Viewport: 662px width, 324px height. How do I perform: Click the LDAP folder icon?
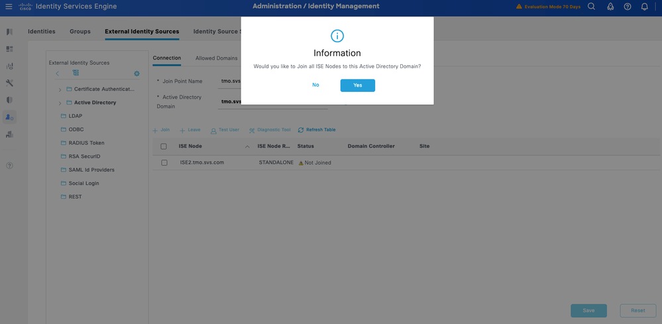(64, 116)
